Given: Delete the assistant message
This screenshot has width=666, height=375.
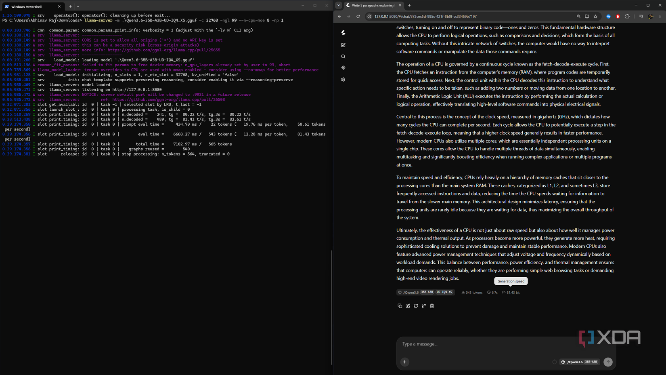Looking at the screenshot, I should point(432,306).
